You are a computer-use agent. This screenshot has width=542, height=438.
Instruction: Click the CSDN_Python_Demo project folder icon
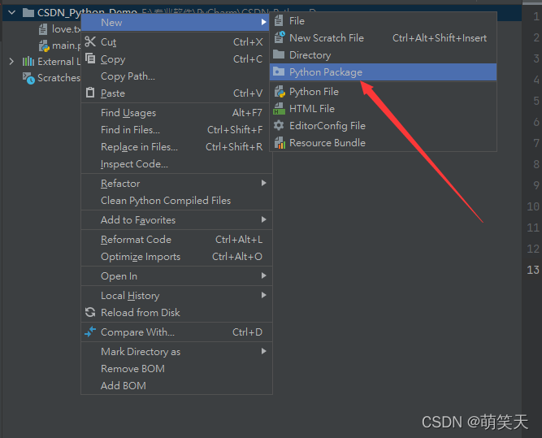[28, 13]
